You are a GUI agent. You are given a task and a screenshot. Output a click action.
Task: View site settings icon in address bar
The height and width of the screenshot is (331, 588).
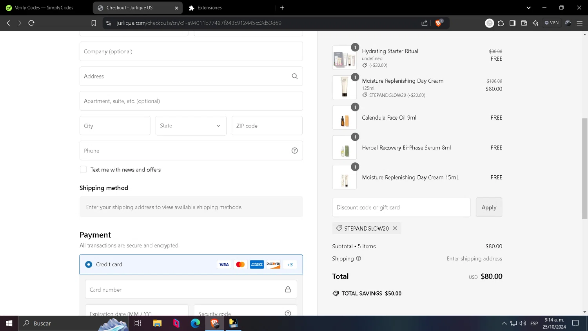point(109,23)
